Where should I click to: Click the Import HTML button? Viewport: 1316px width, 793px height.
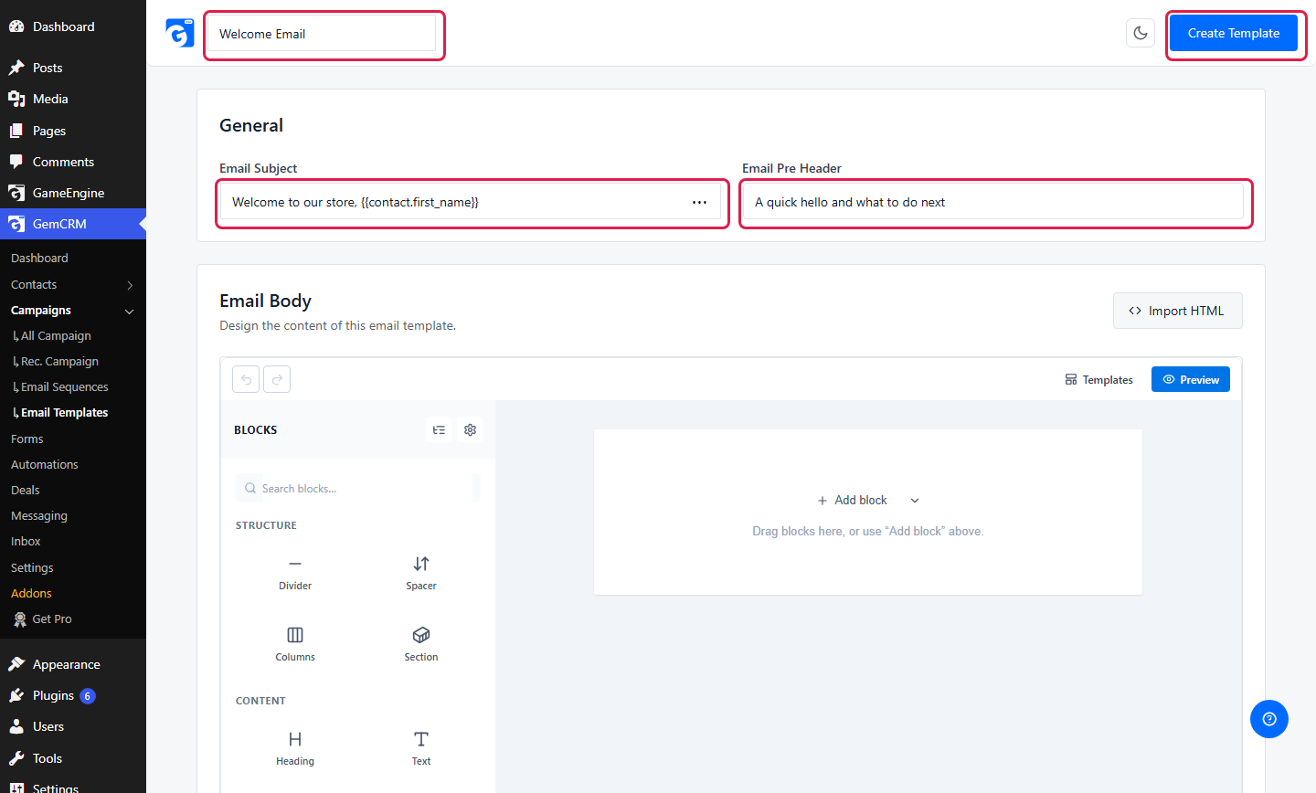(x=1177, y=311)
